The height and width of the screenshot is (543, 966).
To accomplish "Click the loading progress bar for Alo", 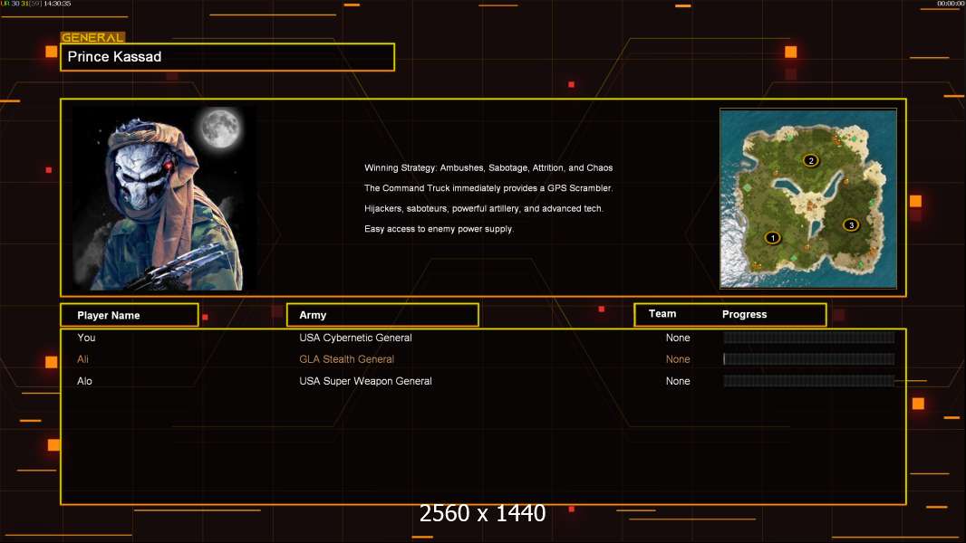I will pos(809,381).
